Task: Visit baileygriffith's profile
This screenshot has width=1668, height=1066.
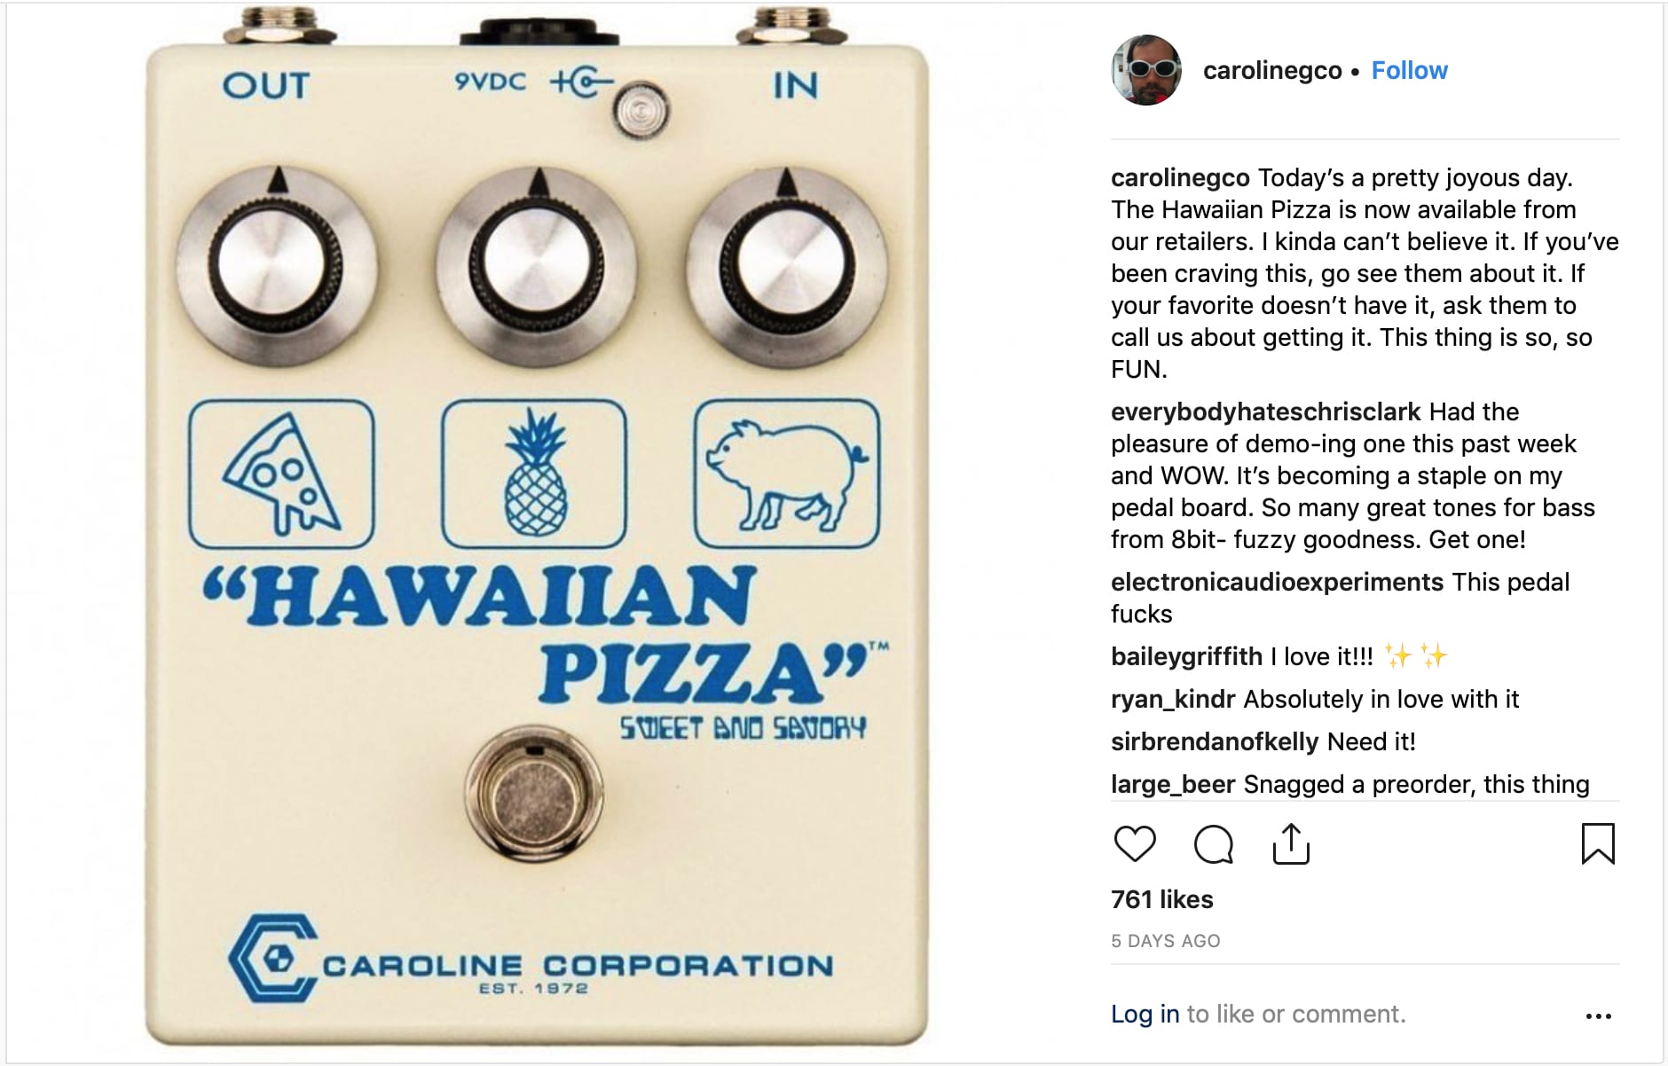Action: (x=1186, y=656)
